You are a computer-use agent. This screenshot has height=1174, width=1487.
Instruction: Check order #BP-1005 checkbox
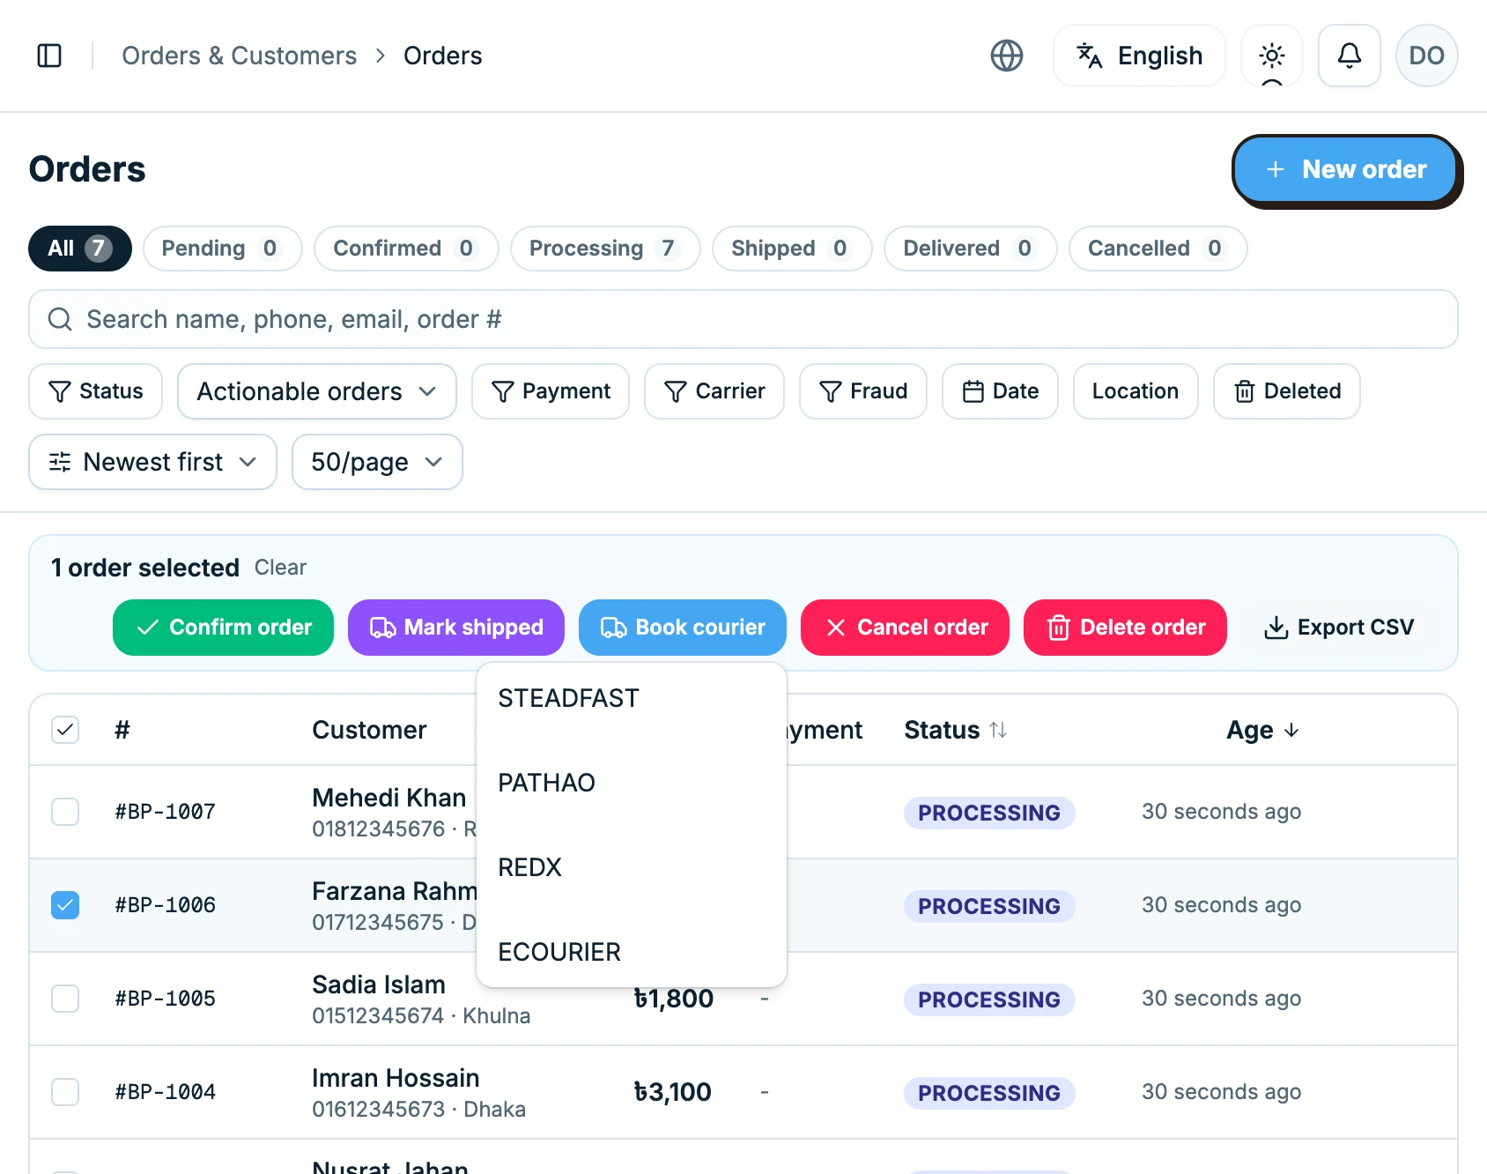point(65,999)
